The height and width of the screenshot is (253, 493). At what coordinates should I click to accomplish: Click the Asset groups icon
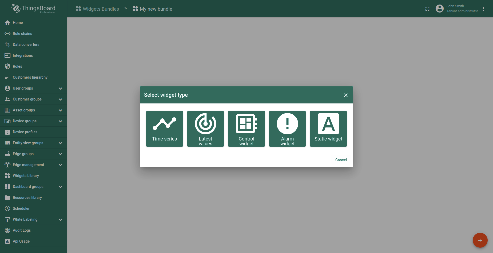[x=7, y=110]
